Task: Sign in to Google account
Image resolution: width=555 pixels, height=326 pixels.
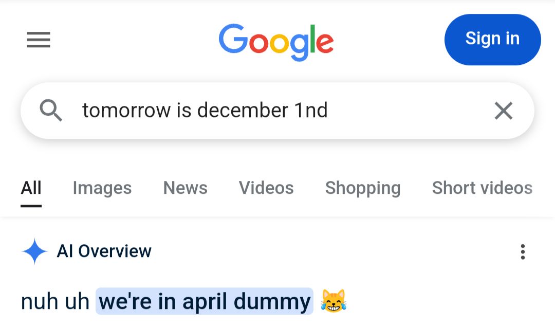Action: coord(492,39)
